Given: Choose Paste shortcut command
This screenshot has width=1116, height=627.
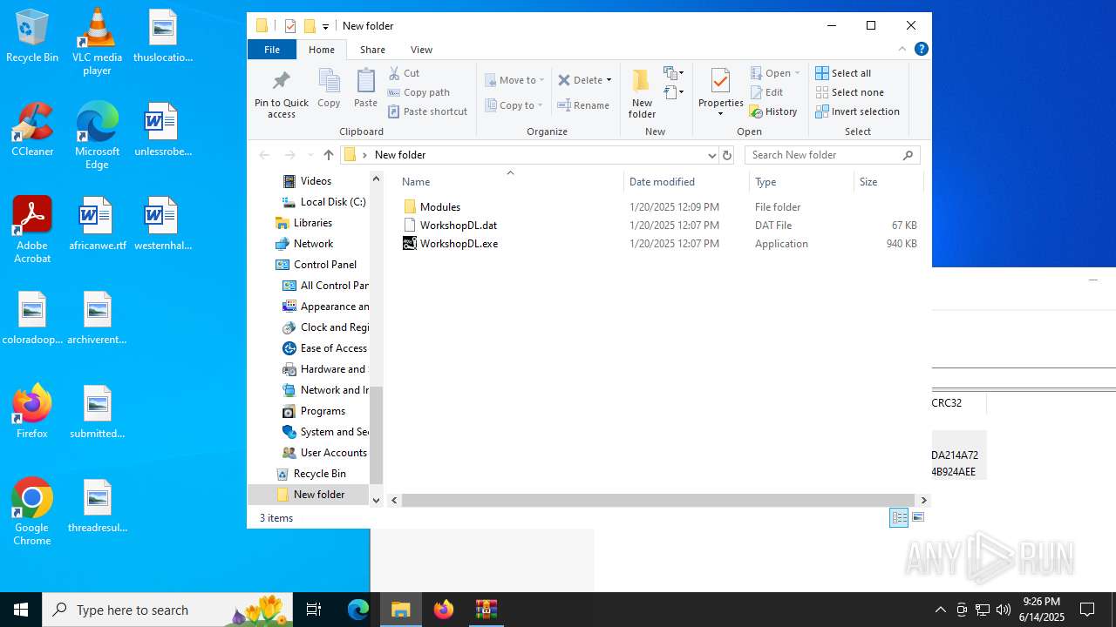Looking at the screenshot, I should click(x=427, y=111).
